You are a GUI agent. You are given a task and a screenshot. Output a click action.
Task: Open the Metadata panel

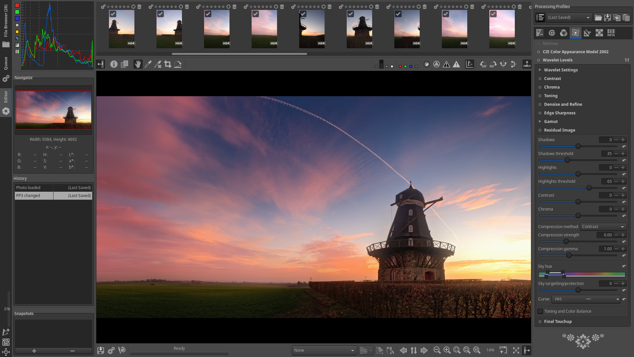611,33
